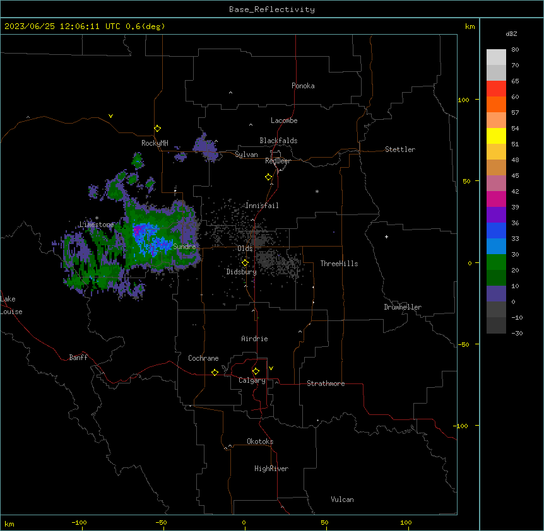This screenshot has width=544, height=531.
Task: Select the white cross marker north of Drumheller
Action: click(x=386, y=236)
